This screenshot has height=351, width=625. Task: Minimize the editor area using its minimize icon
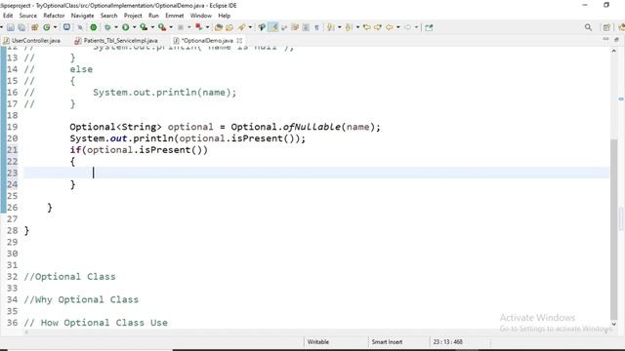(x=605, y=39)
